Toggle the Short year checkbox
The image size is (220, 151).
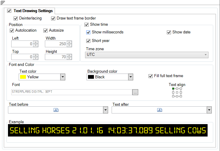point(88,41)
